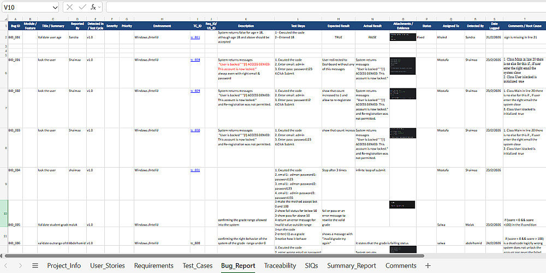
Task: Click the previous sheet navigation arrow
Action: [x=5, y=266]
